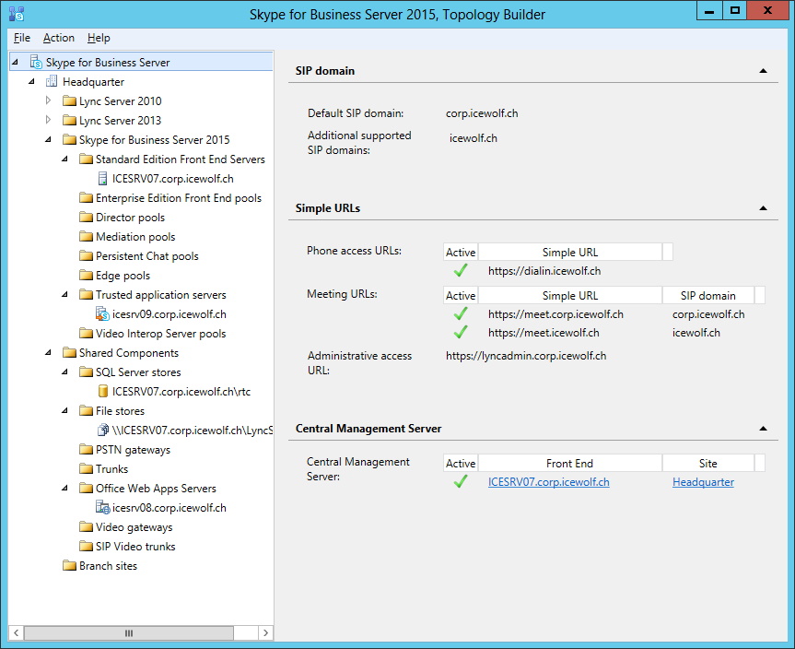
Task: Open the Headquarter site link
Action: (703, 482)
